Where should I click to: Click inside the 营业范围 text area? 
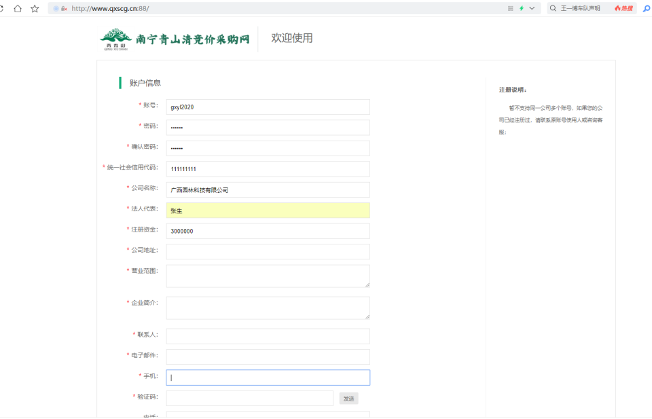point(268,276)
